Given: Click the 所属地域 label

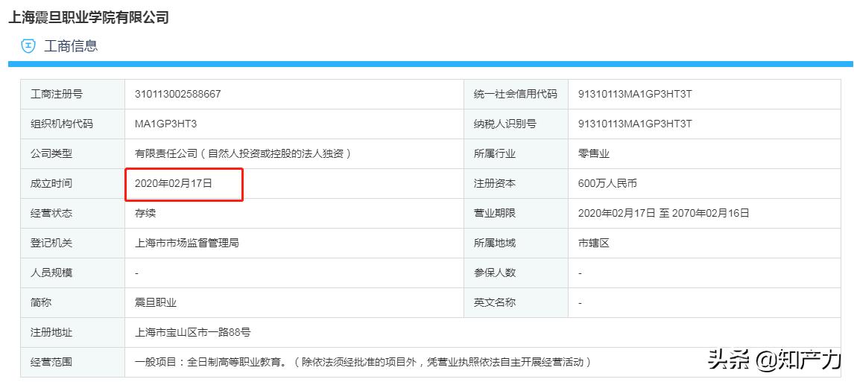Looking at the screenshot, I should pos(495,243).
